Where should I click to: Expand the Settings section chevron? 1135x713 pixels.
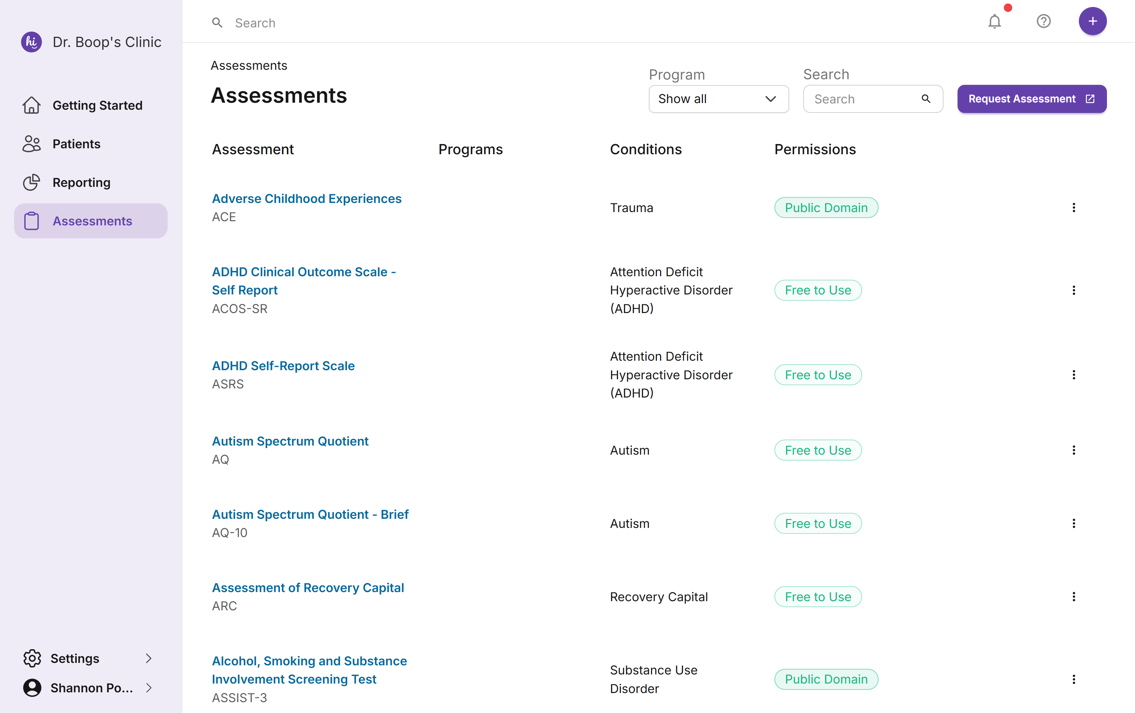[x=149, y=658]
